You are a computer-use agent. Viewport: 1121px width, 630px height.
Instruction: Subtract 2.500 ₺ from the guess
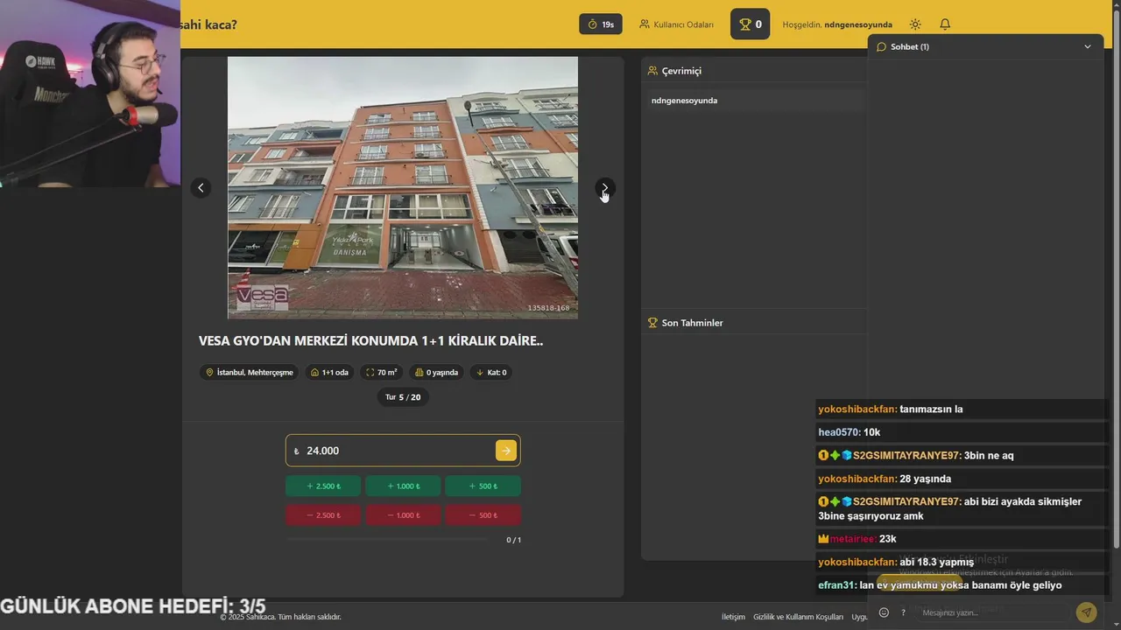323,515
